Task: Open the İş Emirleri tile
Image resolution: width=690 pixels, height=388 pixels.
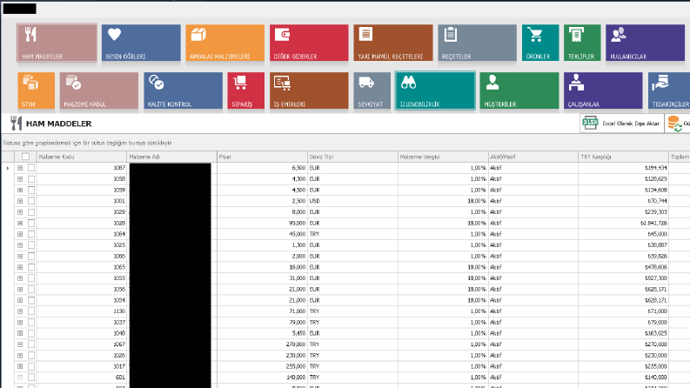Action: click(x=309, y=90)
